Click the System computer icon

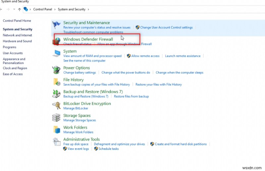pyautogui.click(x=57, y=54)
